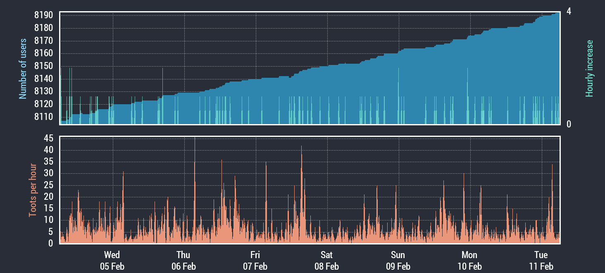Screen dimensions: 605x273
Task: Select the Sun 09 Feb date label
Action: click(398, 261)
